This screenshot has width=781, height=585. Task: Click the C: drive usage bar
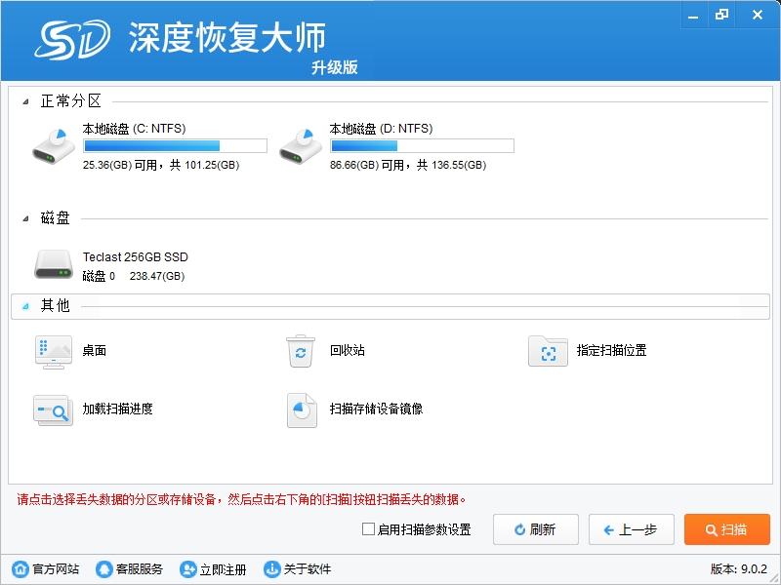(175, 146)
